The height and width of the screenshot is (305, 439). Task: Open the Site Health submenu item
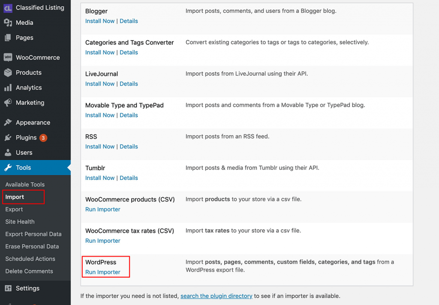(x=20, y=221)
